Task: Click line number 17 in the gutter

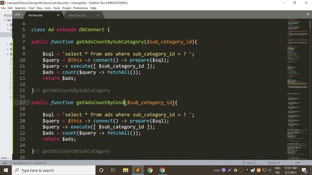Action: point(22,103)
